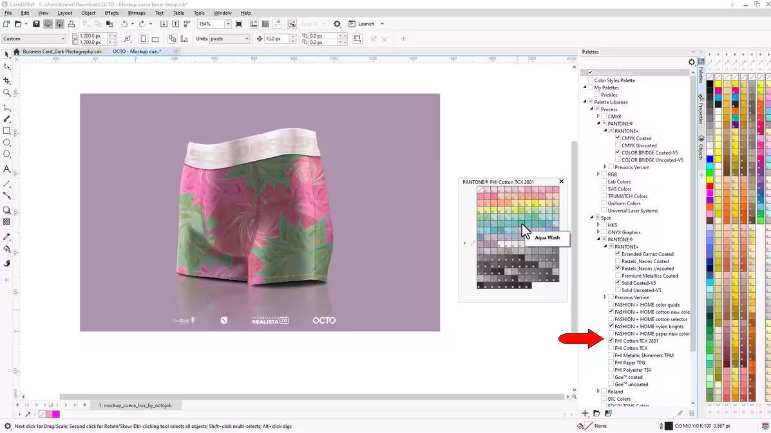Switch to Business Card_Dark Photography.cdr tab
Image resolution: width=771 pixels, height=433 pixels.
(62, 51)
